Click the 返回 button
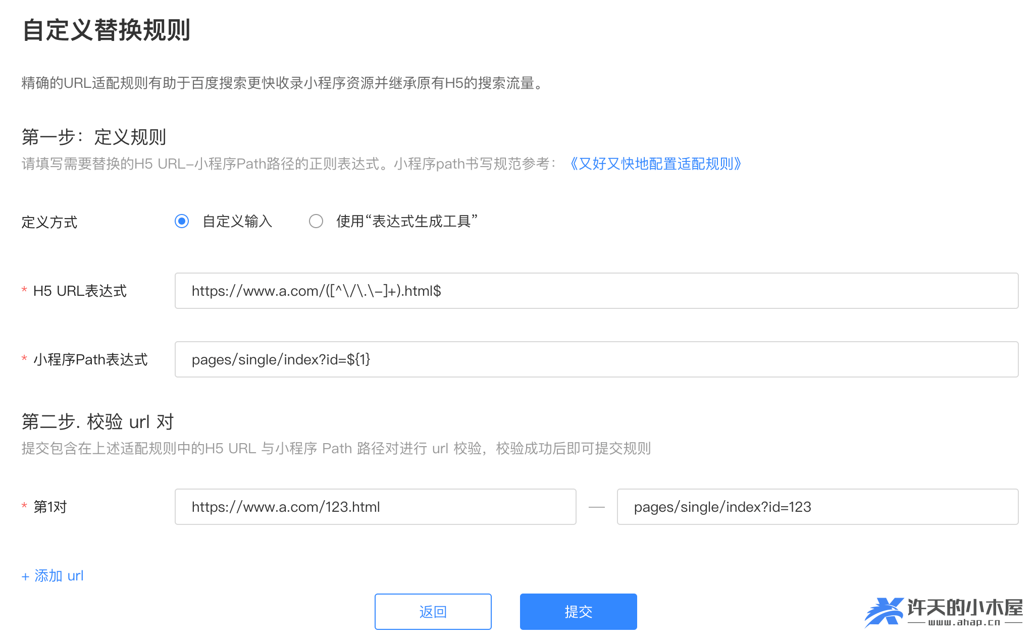Screen dimensions: 1036x643 click(433, 612)
